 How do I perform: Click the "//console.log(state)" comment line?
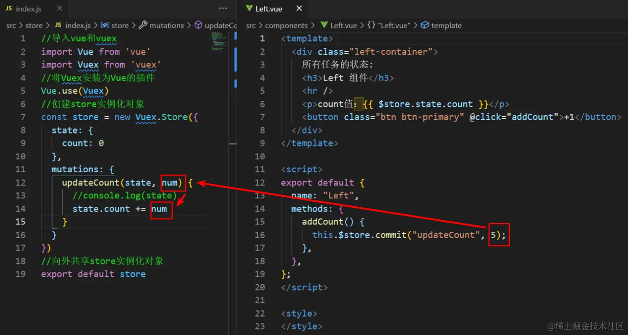(125, 195)
